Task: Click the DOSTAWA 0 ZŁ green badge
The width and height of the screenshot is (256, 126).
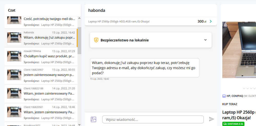Action: click(x=233, y=124)
